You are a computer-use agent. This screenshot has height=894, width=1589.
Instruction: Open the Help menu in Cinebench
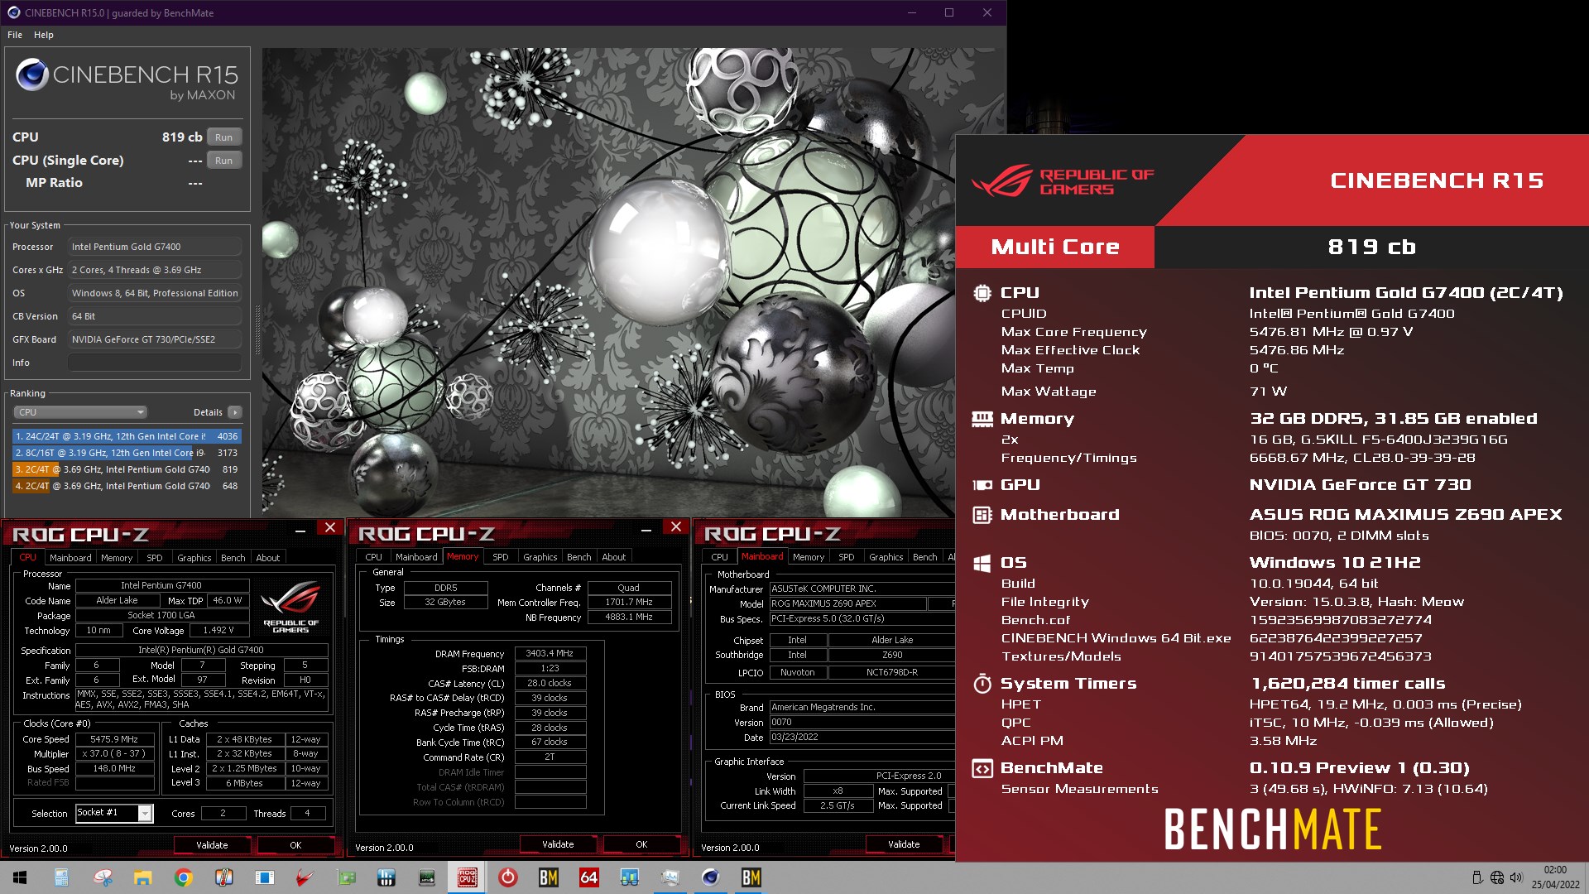44,35
